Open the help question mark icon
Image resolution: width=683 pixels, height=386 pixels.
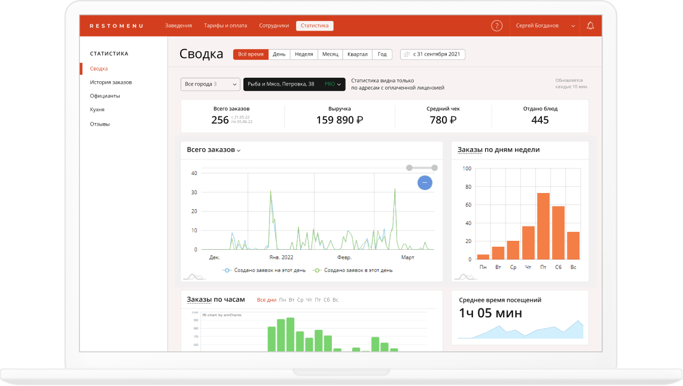pos(496,26)
